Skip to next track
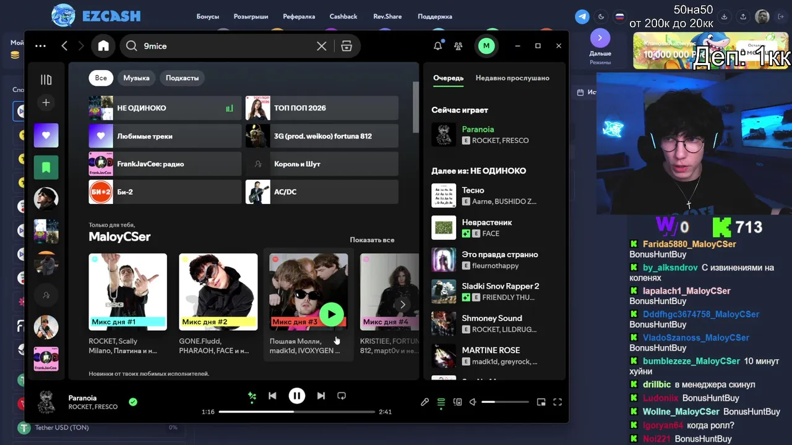Viewport: 792px width, 445px height. pos(321,396)
